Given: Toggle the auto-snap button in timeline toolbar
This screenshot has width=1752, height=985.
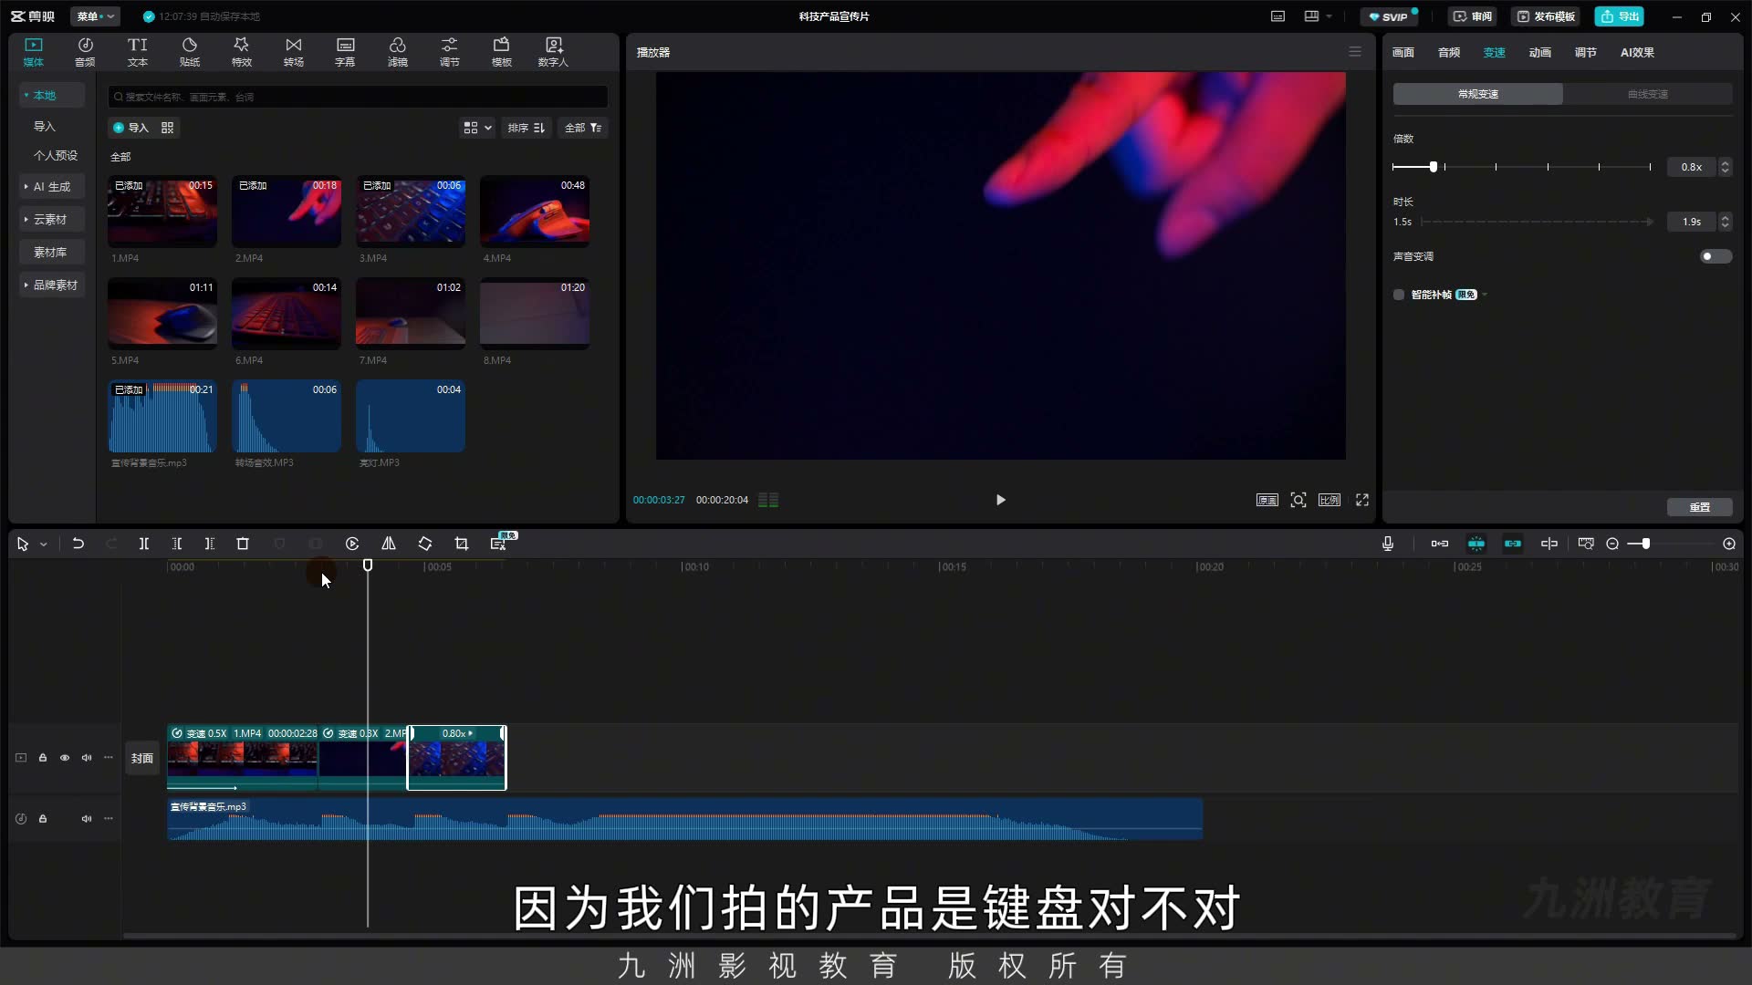Looking at the screenshot, I should pyautogui.click(x=1476, y=544).
